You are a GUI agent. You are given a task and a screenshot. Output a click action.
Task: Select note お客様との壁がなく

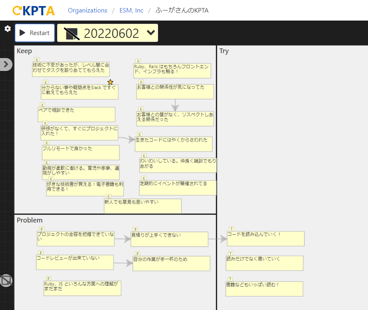175,119
